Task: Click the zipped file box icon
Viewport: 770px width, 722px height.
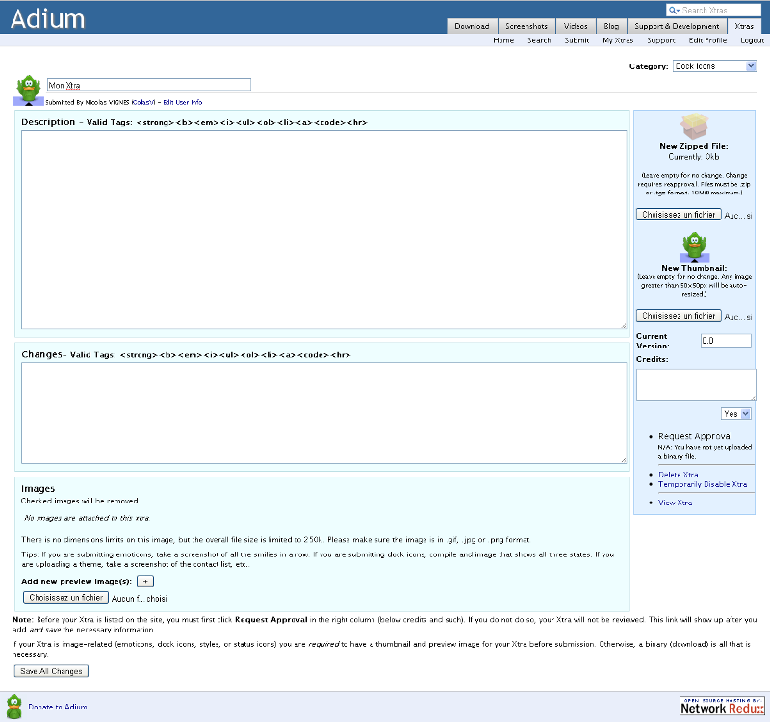Action: tap(693, 128)
